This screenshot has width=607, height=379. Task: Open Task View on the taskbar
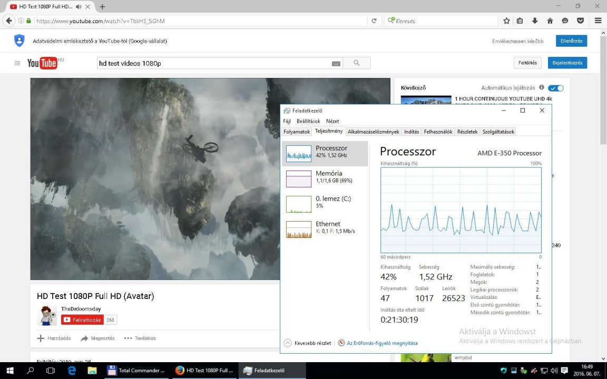pos(51,371)
